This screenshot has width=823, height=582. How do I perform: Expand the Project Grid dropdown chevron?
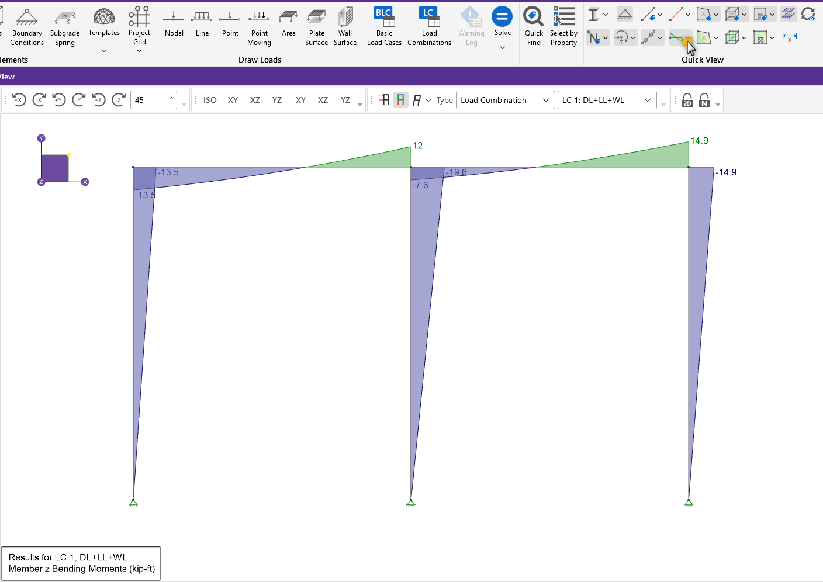[x=139, y=51]
